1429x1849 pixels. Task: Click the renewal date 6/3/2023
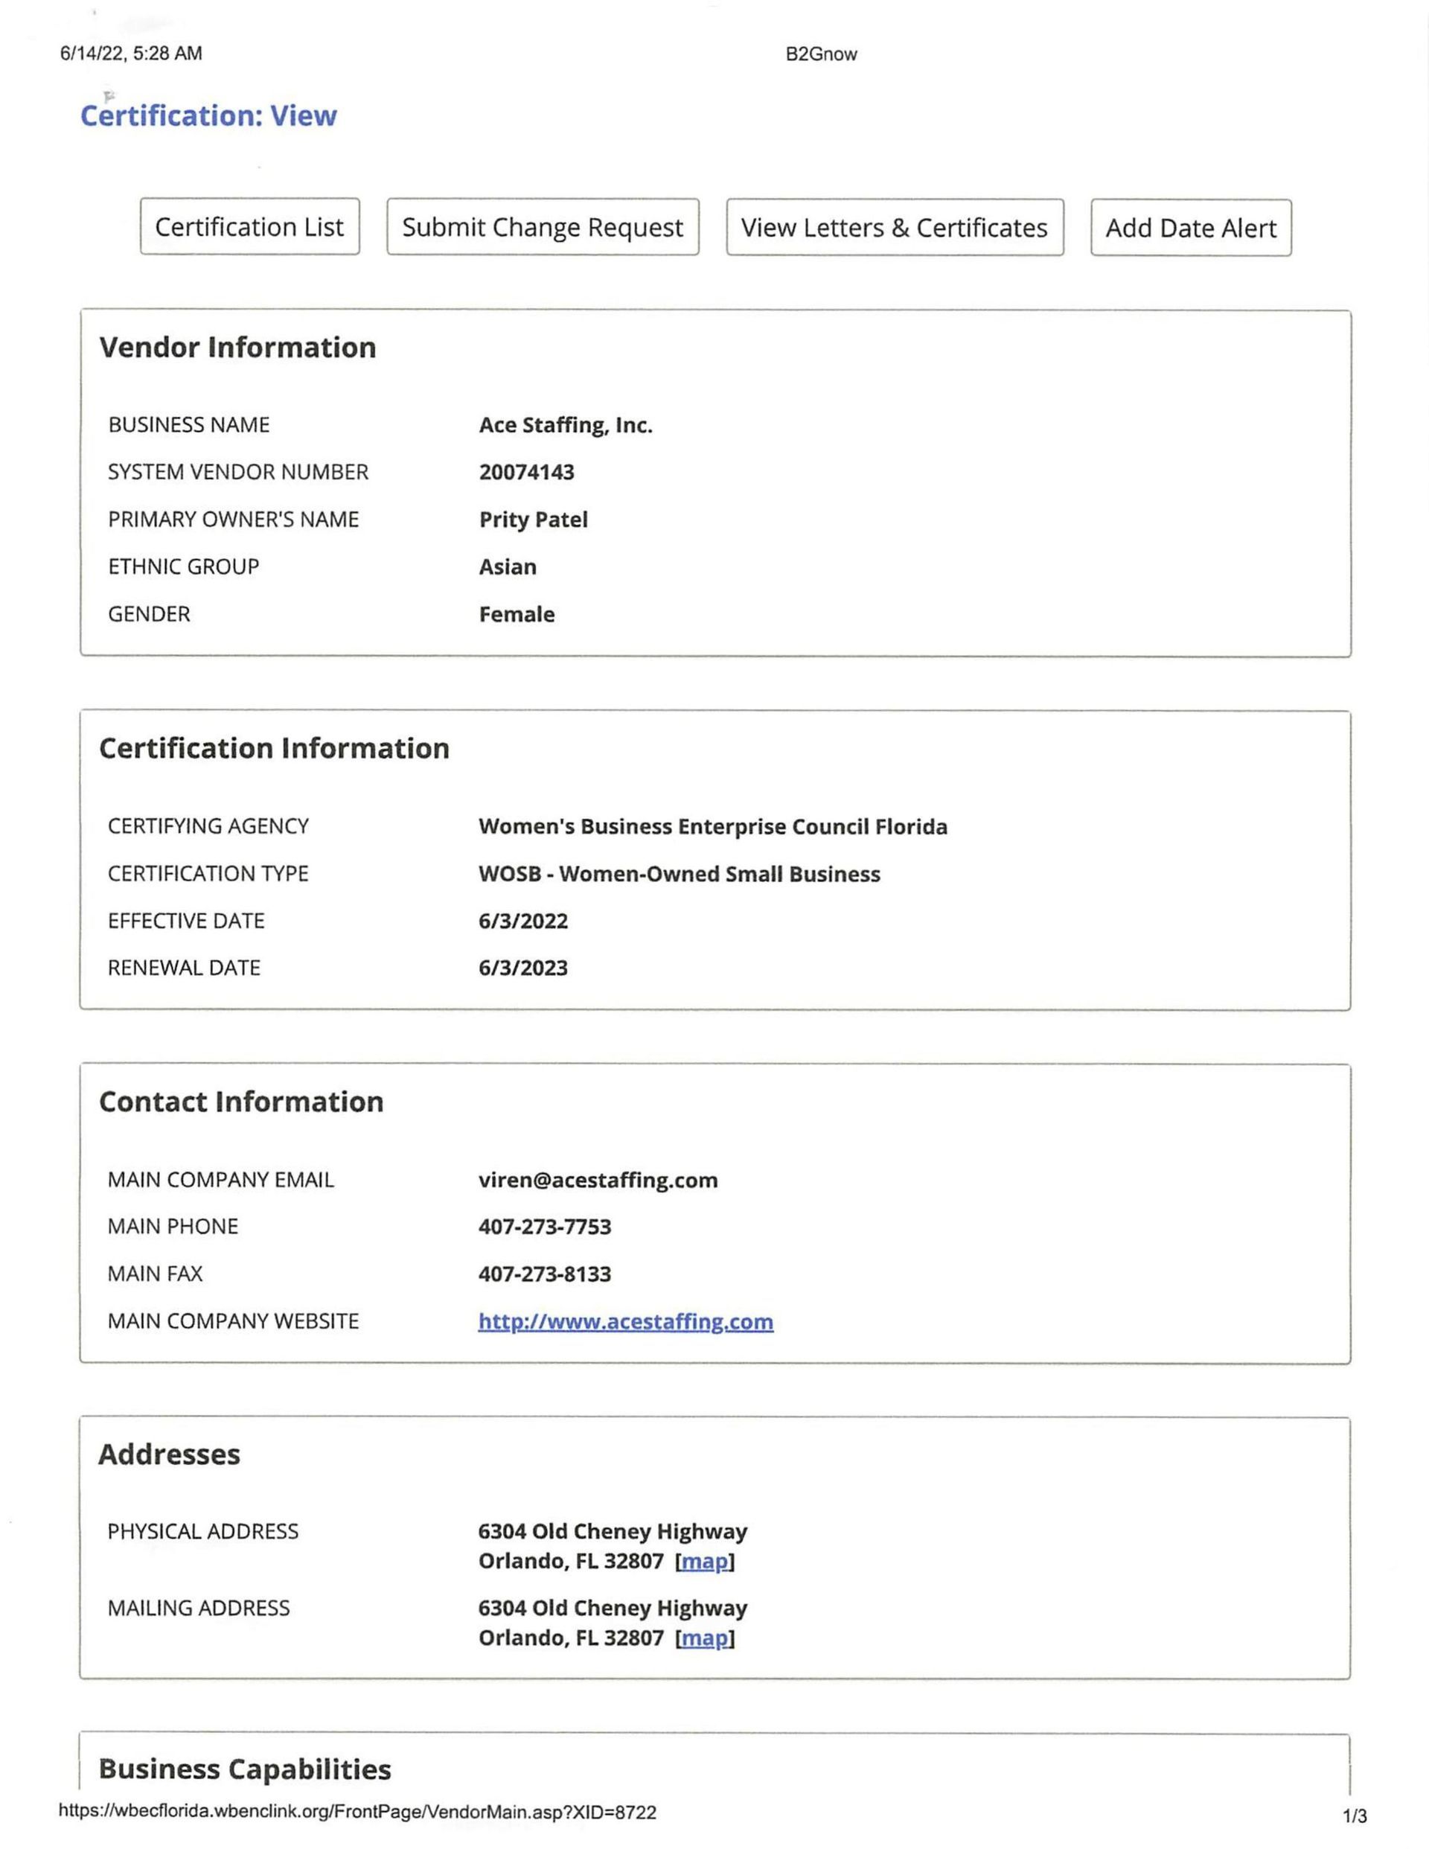[x=525, y=966]
